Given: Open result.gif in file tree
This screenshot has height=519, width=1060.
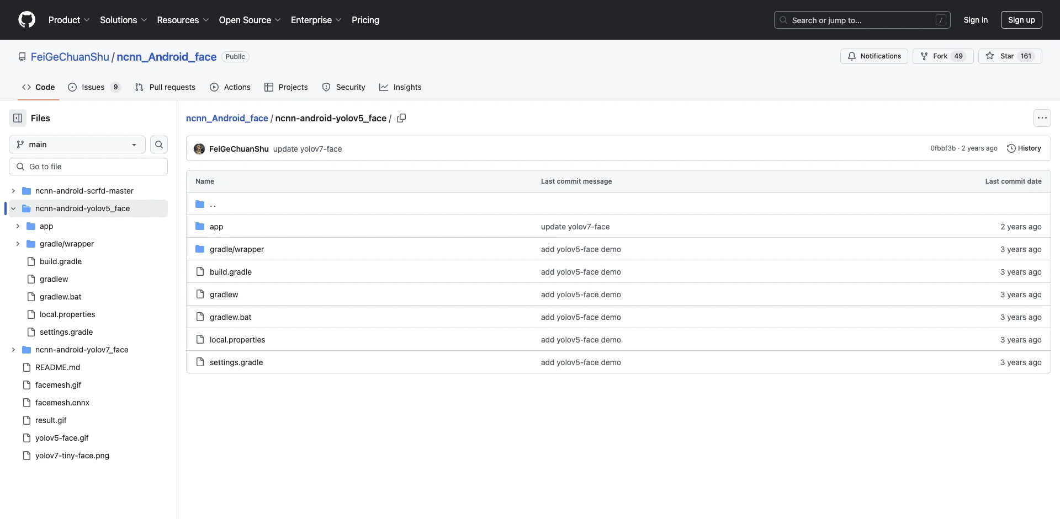Looking at the screenshot, I should pyautogui.click(x=51, y=420).
